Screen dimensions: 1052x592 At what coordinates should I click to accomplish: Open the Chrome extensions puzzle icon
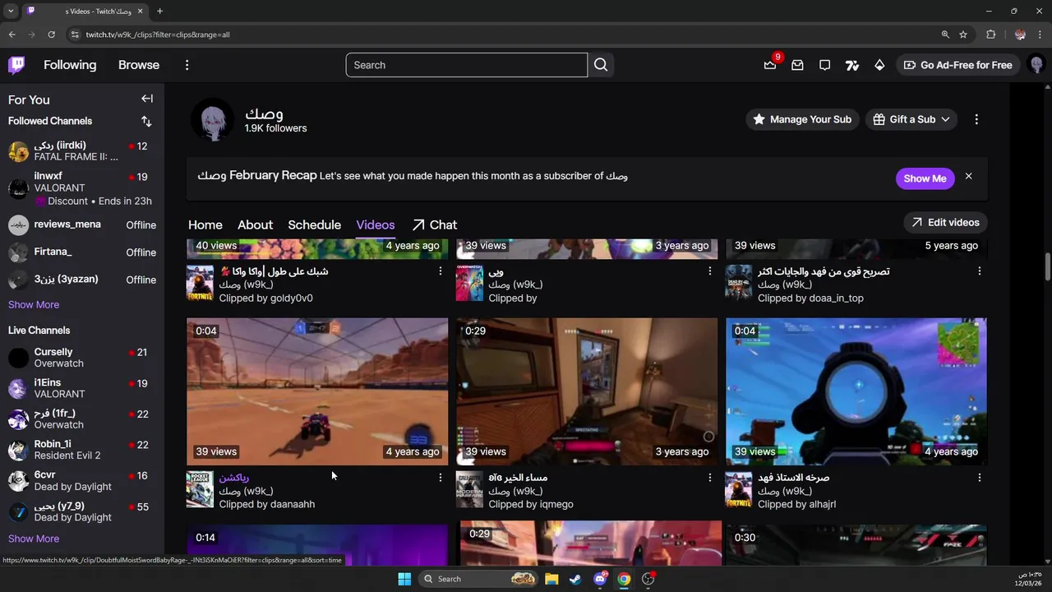pos(990,35)
